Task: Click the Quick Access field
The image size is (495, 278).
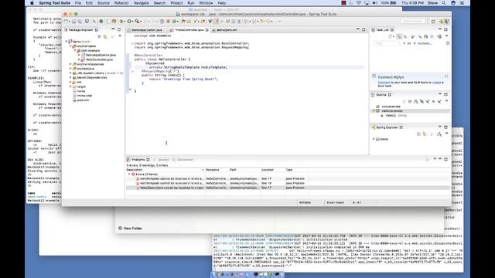Action: coord(413,21)
